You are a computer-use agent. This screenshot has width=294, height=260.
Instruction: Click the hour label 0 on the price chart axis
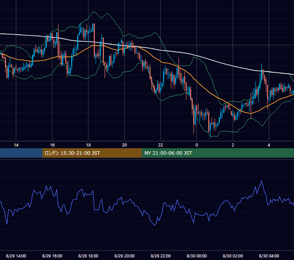pos(197,145)
